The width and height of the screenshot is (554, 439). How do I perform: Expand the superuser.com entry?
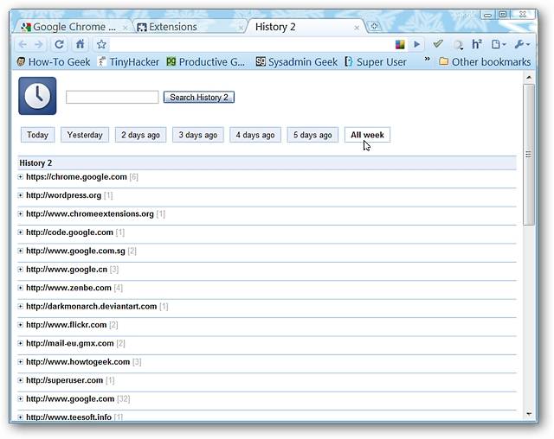(21, 380)
